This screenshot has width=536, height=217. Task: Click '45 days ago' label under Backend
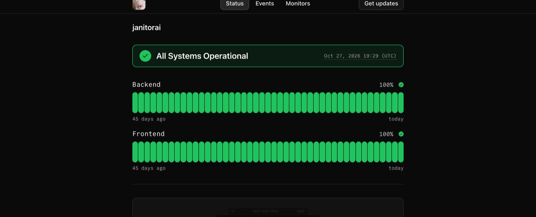(x=149, y=119)
